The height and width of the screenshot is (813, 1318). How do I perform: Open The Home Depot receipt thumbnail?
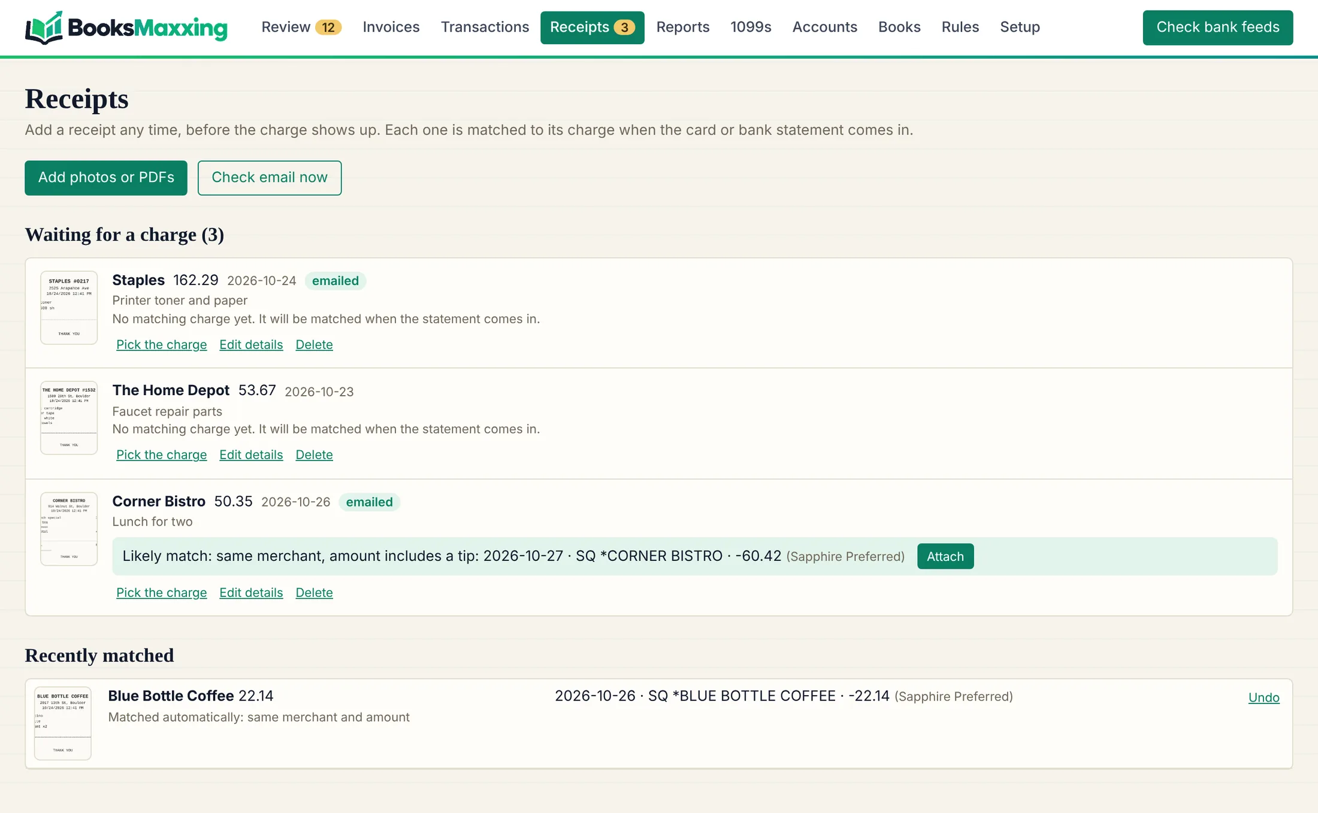pyautogui.click(x=69, y=418)
